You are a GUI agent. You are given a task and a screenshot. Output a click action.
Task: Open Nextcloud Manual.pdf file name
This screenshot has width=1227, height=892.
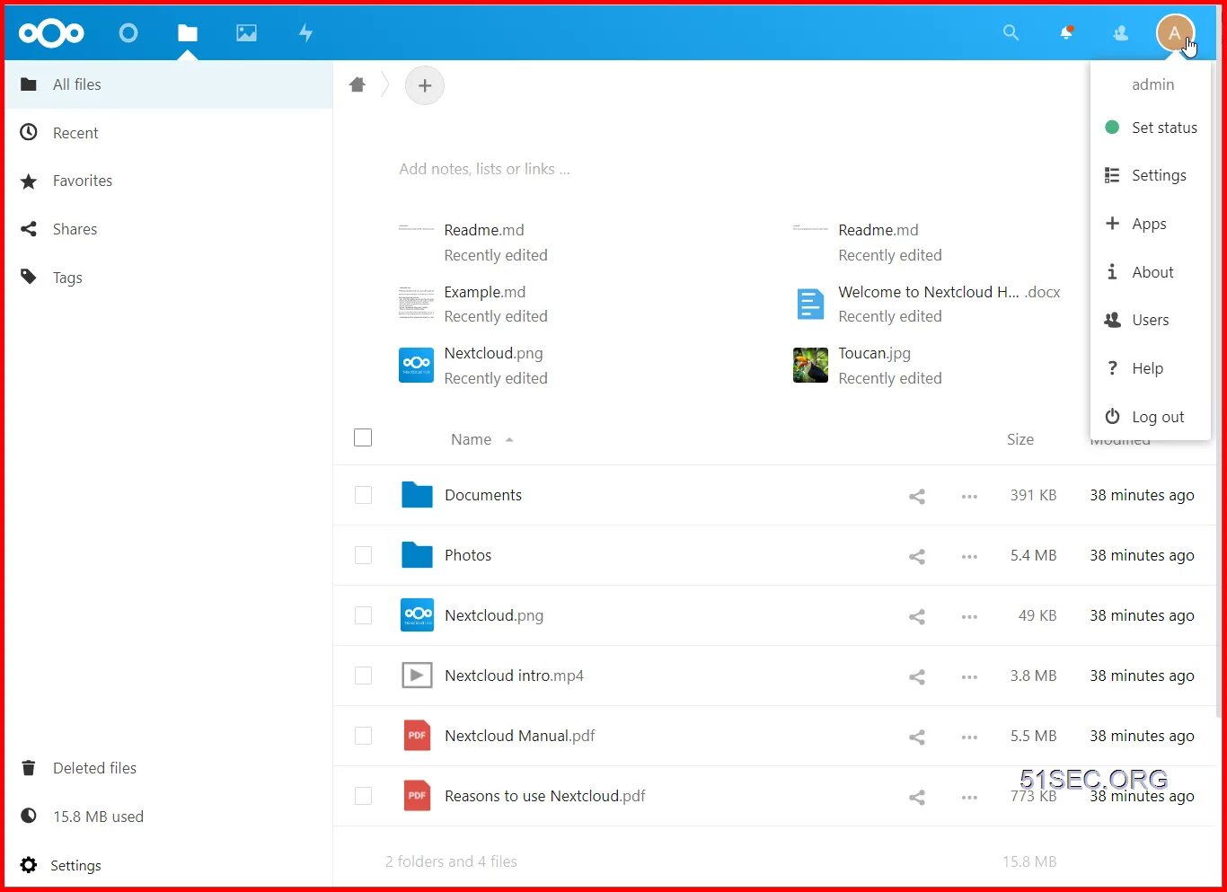[x=520, y=736]
